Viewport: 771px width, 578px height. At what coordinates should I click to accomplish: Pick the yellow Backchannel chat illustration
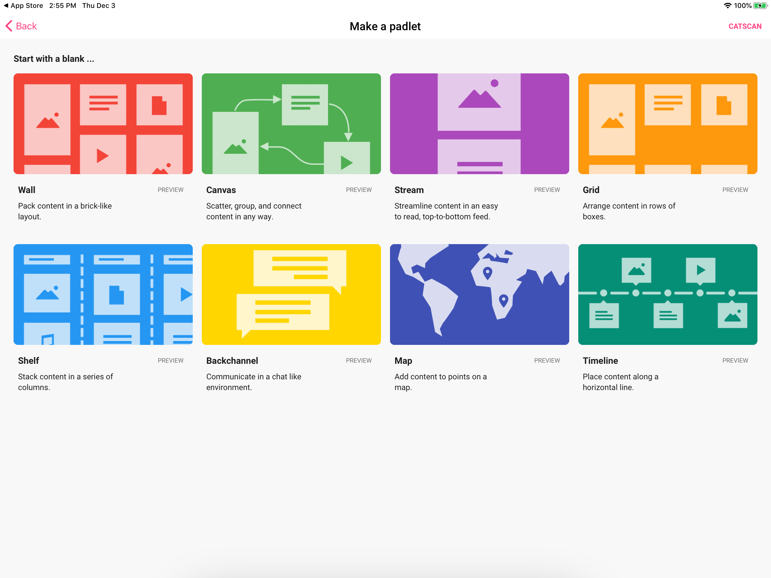pos(291,294)
